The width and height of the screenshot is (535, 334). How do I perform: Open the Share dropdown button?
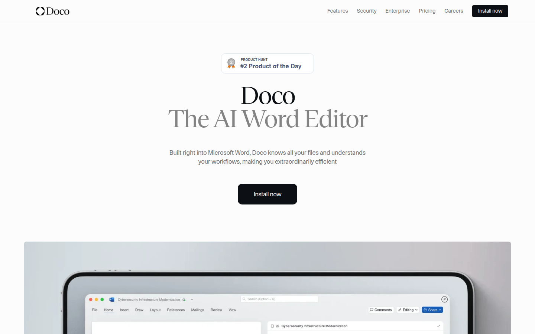click(x=432, y=310)
